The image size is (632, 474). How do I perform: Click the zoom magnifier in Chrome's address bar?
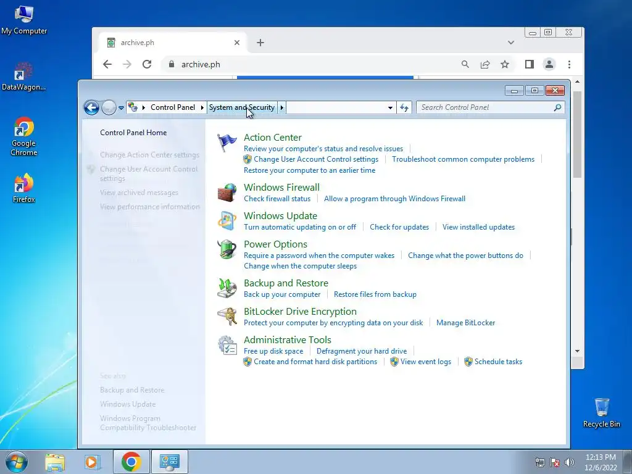[465, 64]
